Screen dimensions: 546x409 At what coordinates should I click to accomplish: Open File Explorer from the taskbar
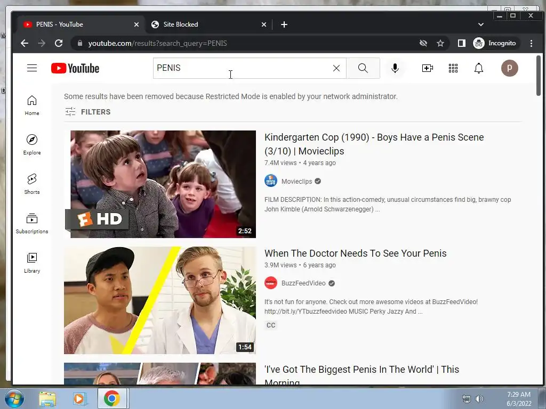pyautogui.click(x=47, y=398)
